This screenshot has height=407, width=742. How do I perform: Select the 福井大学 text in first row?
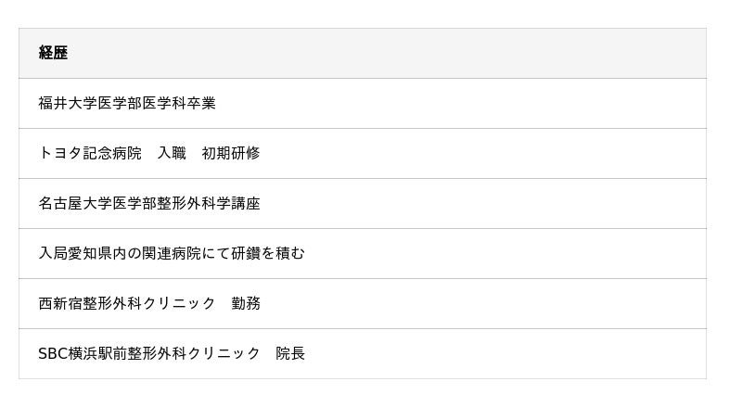coord(68,103)
